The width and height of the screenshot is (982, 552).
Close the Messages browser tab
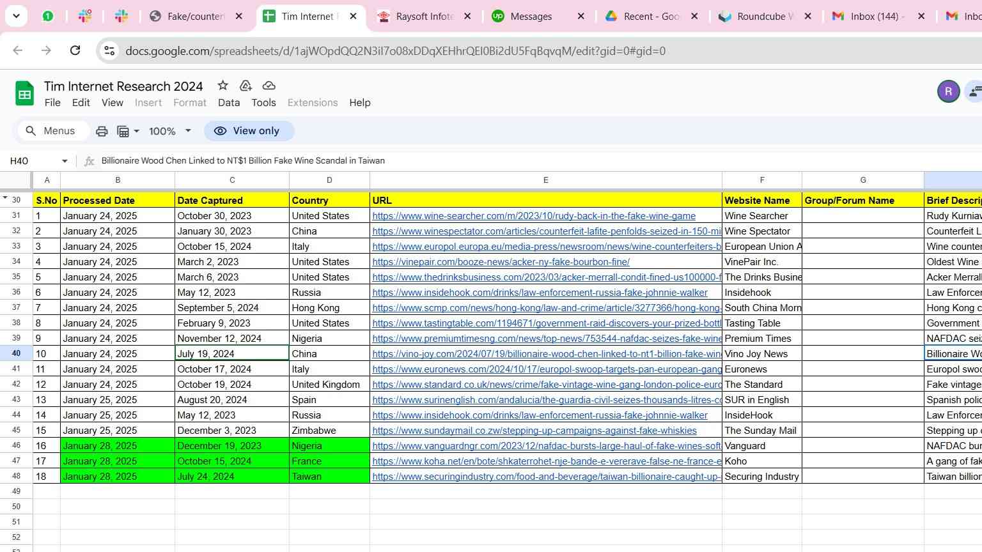[581, 17]
